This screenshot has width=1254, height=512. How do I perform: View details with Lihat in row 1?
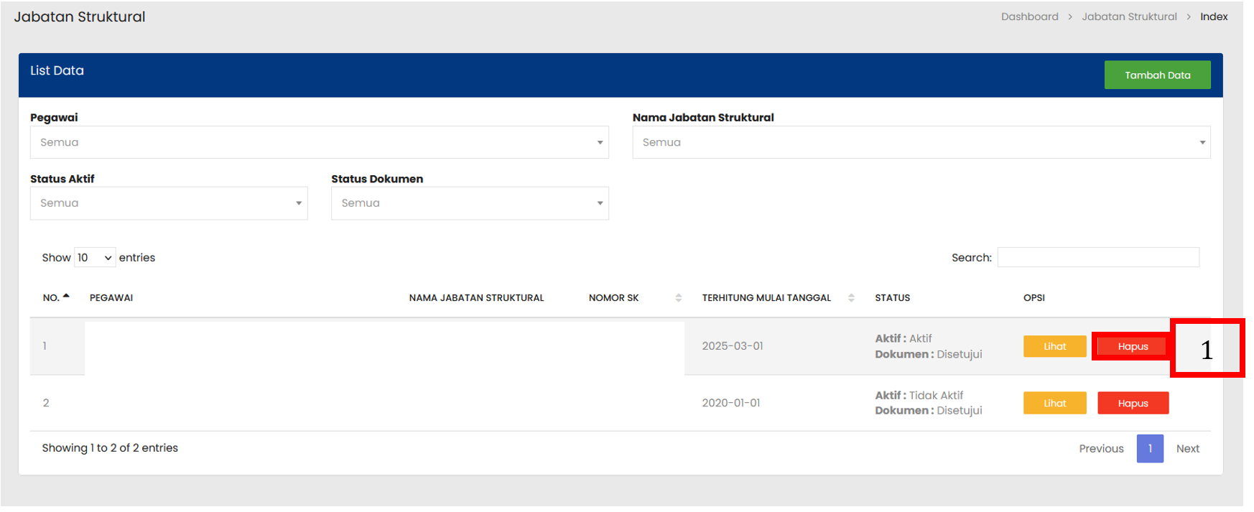coord(1054,346)
